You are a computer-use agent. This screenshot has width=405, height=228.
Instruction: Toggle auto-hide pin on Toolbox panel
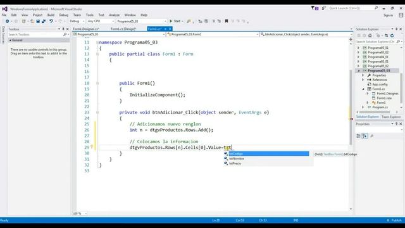click(x=63, y=29)
